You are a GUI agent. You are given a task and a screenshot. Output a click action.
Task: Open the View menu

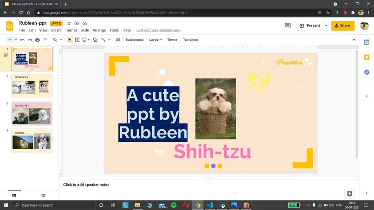43,30
